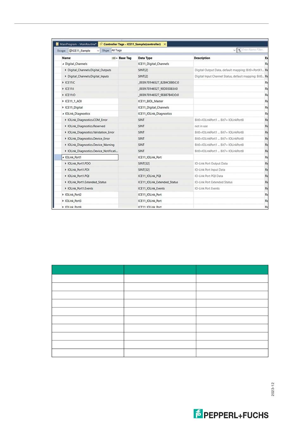Click the 'IO-Link Port Input Data' description
301x431 pixels.
click(229, 170)
